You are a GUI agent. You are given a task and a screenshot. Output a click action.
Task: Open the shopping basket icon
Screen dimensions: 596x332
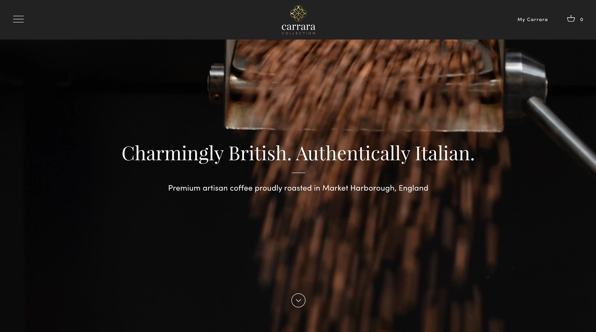[x=571, y=18]
